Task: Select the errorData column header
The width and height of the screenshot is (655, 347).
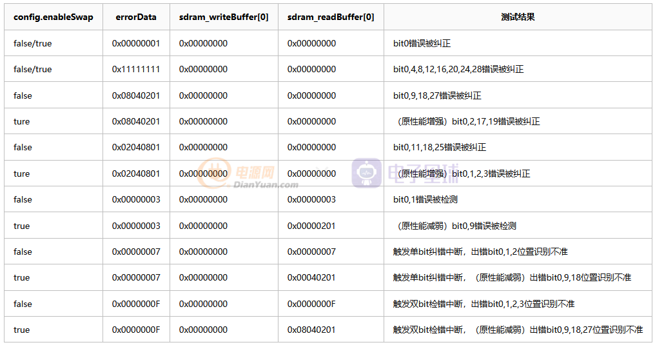Action: [x=136, y=17]
